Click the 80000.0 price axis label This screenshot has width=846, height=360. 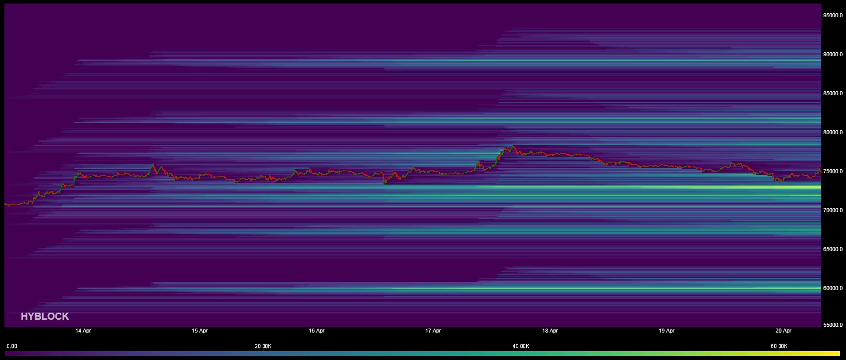click(833, 132)
